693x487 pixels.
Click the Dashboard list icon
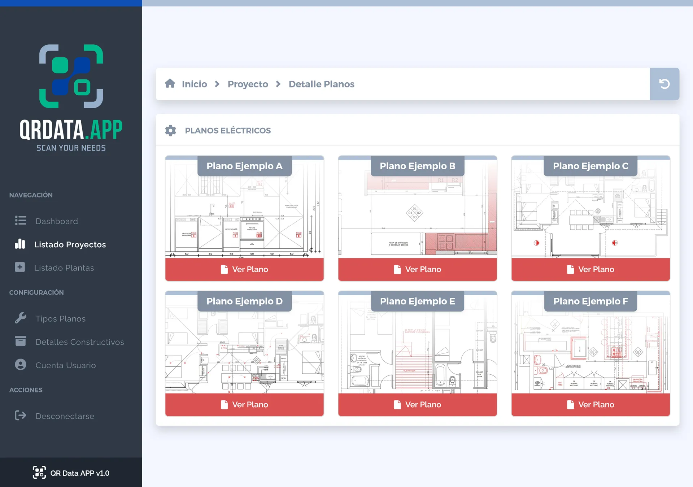[21, 221]
